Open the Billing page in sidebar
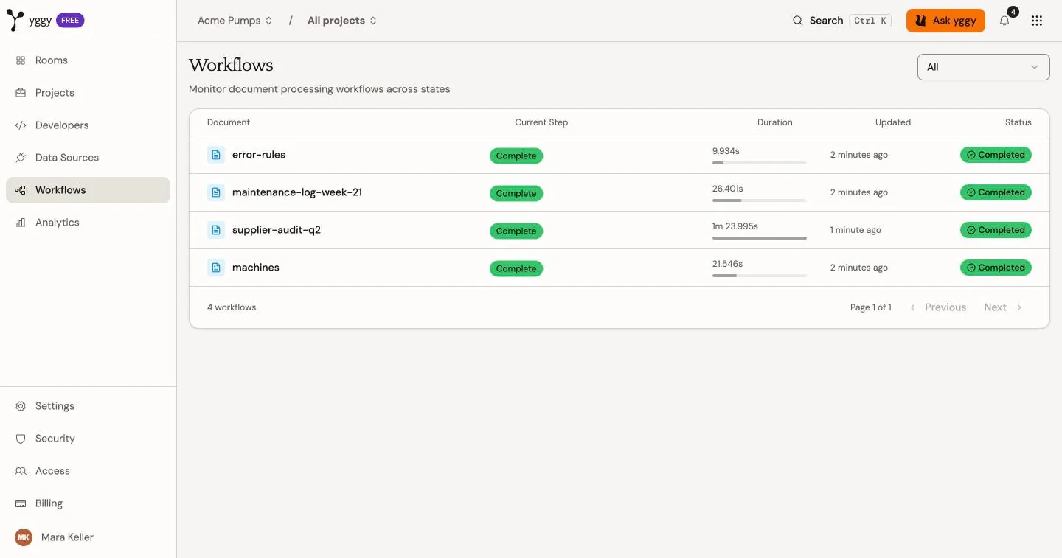This screenshot has width=1062, height=558. point(88,503)
